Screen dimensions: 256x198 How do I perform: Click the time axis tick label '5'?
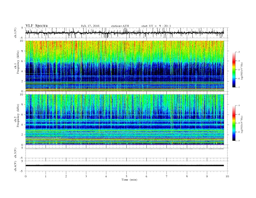click(x=126, y=176)
